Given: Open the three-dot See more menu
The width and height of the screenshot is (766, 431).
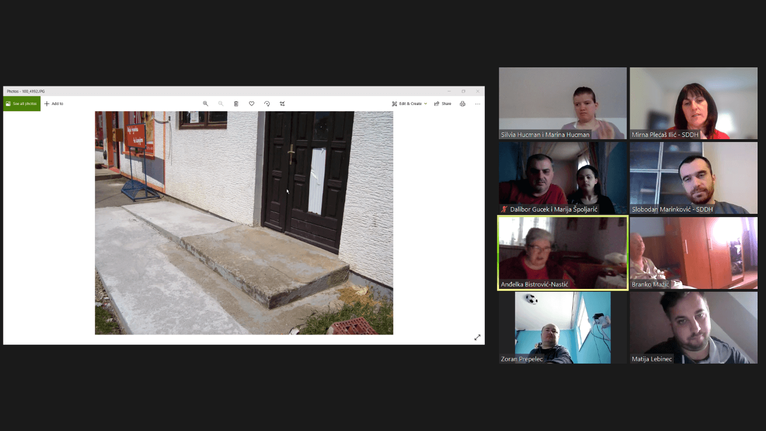Looking at the screenshot, I should pos(478,104).
